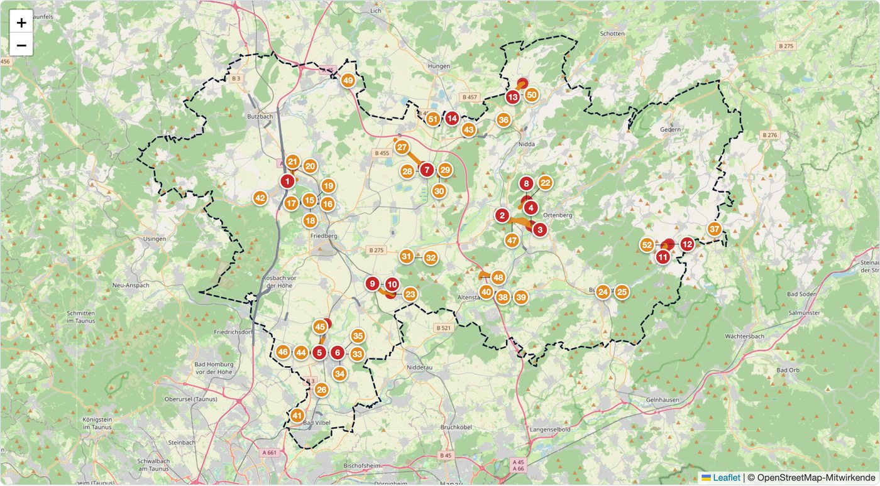Select orange marker number 49
Viewport: 880px width, 486px height.
[x=348, y=80]
